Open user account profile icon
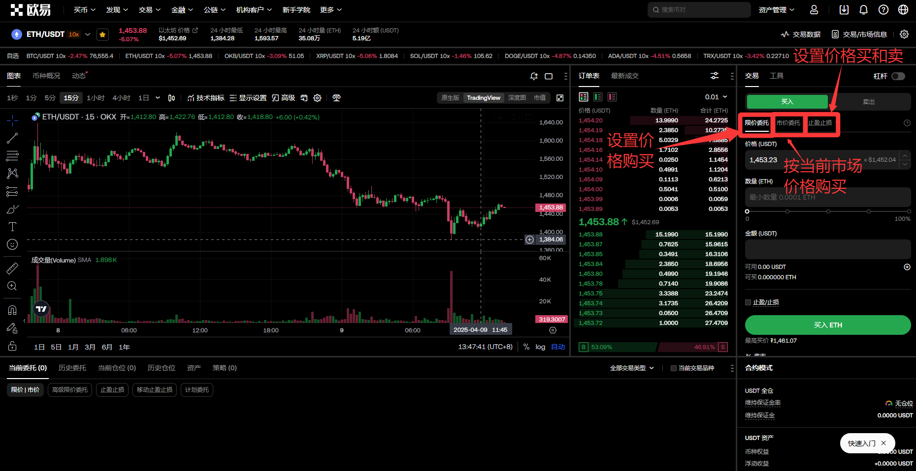The height and width of the screenshot is (471, 916). [x=814, y=10]
